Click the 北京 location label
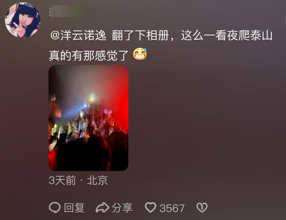The width and height of the screenshot is (286, 220). pyautogui.click(x=97, y=180)
